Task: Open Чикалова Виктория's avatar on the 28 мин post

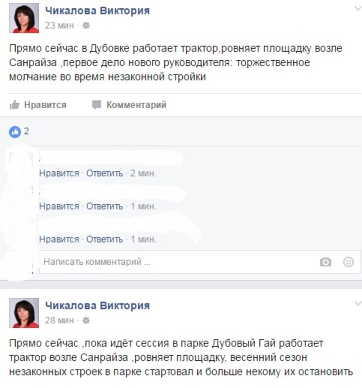Action: [24, 313]
